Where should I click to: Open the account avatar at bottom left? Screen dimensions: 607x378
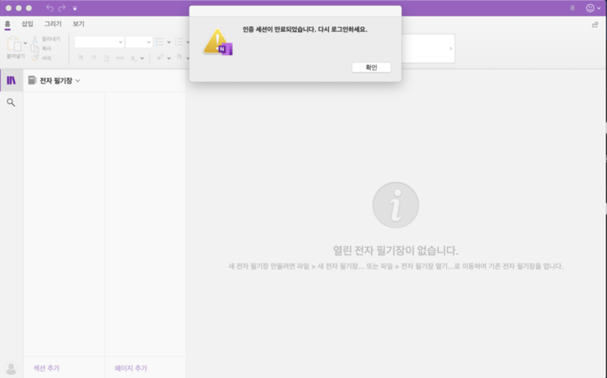11,368
